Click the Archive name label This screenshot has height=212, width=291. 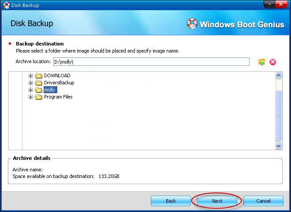tap(28, 170)
